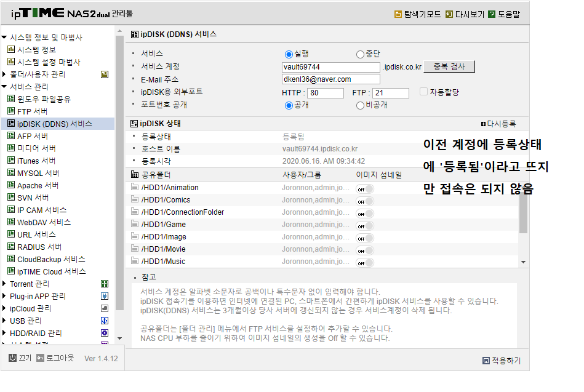
Task: Open ipDISK (DDNS) 서비스 menu item
Action: (x=54, y=124)
